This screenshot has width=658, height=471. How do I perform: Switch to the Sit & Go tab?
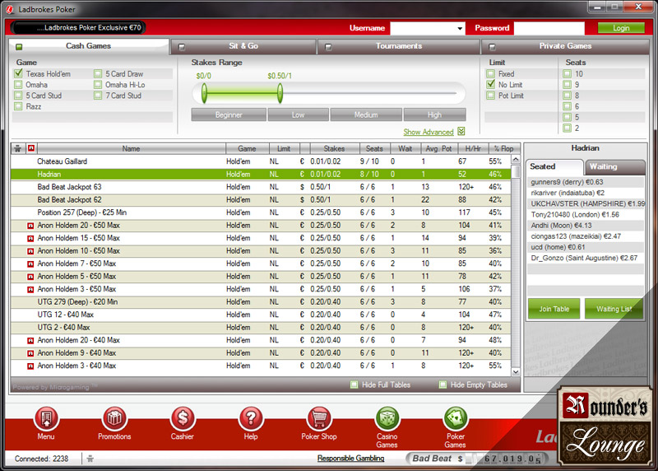pos(243,46)
